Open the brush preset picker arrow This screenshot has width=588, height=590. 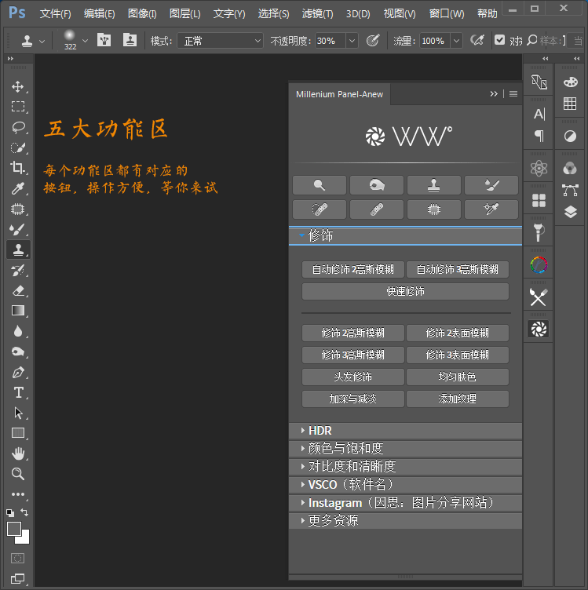[x=86, y=40]
